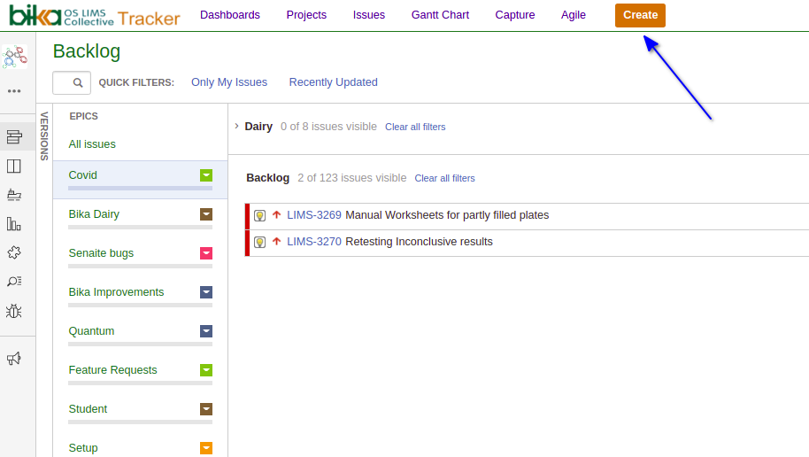809x457 pixels.
Task: Open the issue search icon in the sidebar
Action: point(14,282)
